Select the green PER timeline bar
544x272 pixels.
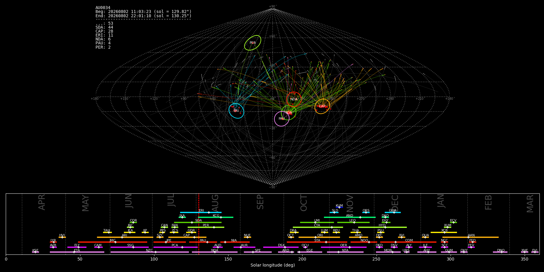[206, 227]
